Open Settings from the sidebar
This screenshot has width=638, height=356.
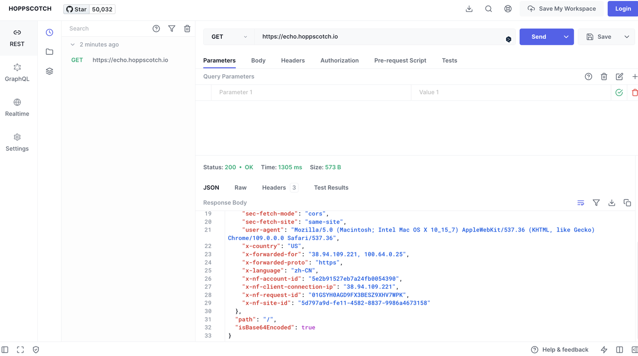click(17, 143)
